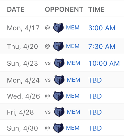Open the 10:00 AM game link
The width and height of the screenshot is (124, 140).
[x=104, y=63]
